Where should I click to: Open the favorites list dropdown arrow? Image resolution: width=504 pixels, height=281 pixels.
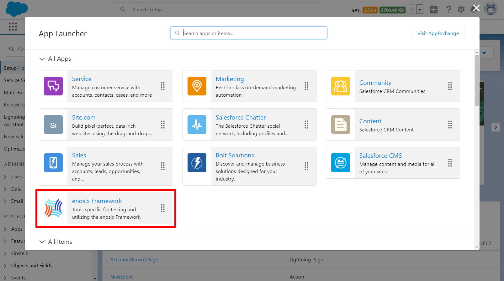(420, 10)
